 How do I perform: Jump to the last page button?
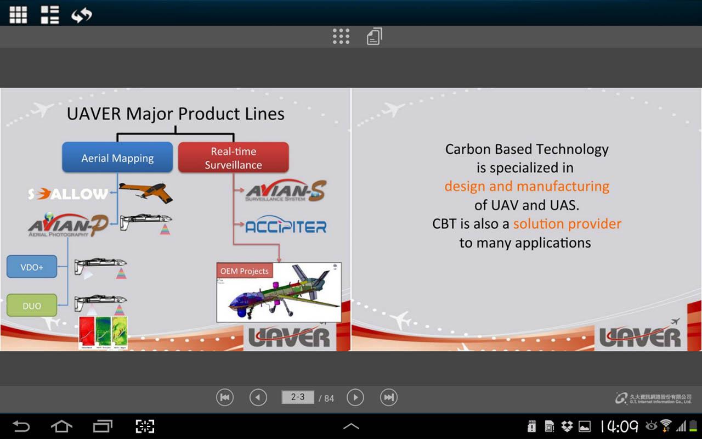[x=389, y=397]
